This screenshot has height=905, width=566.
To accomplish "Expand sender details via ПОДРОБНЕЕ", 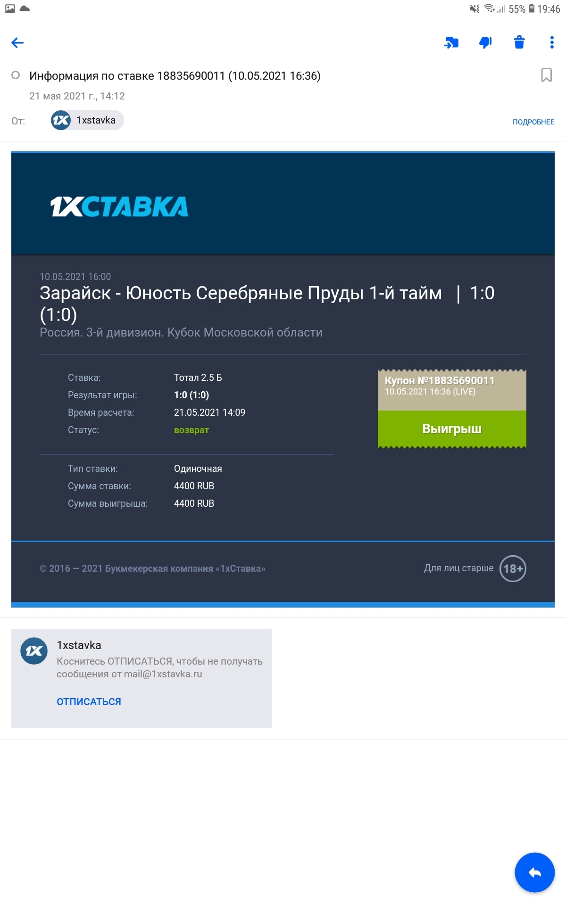I will tap(533, 122).
